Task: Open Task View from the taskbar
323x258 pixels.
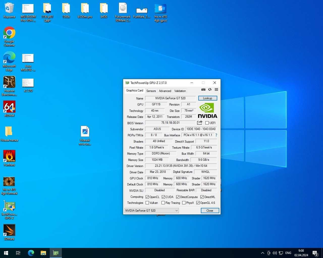Action: point(18,253)
